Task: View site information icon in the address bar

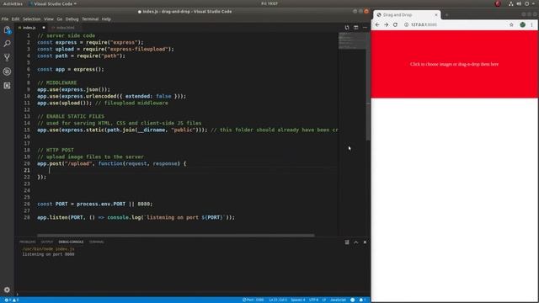Action: [x=406, y=24]
